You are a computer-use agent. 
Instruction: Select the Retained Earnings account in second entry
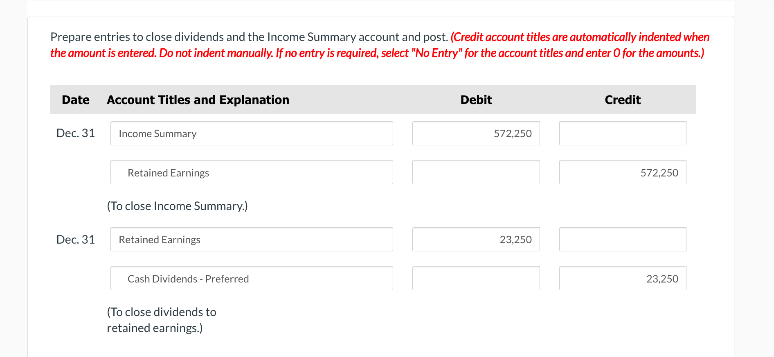point(251,239)
